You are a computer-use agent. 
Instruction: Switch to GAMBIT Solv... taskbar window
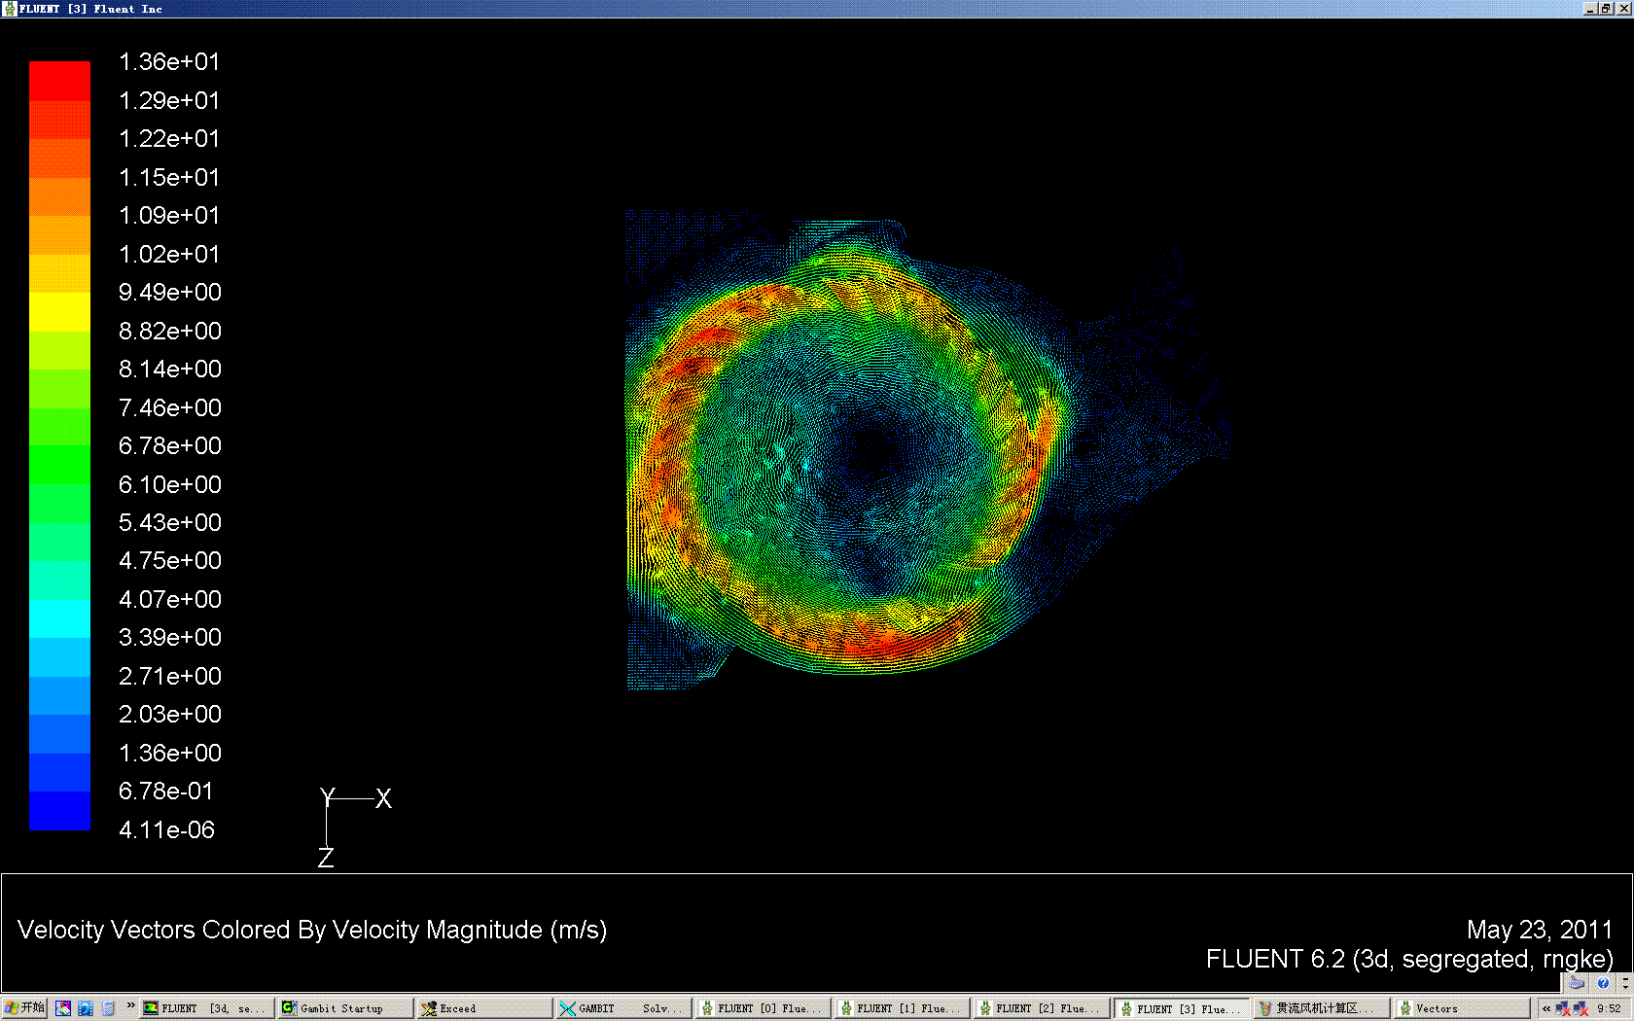tap(622, 1008)
